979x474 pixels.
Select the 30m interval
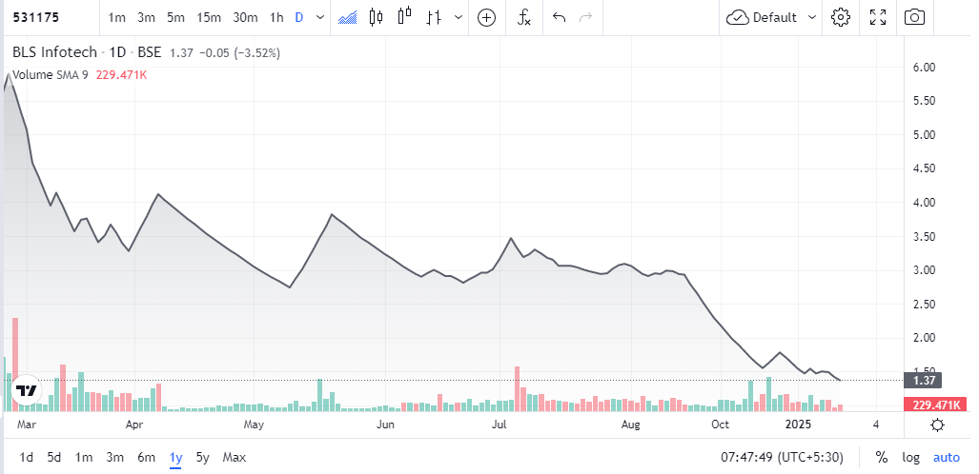pos(245,17)
